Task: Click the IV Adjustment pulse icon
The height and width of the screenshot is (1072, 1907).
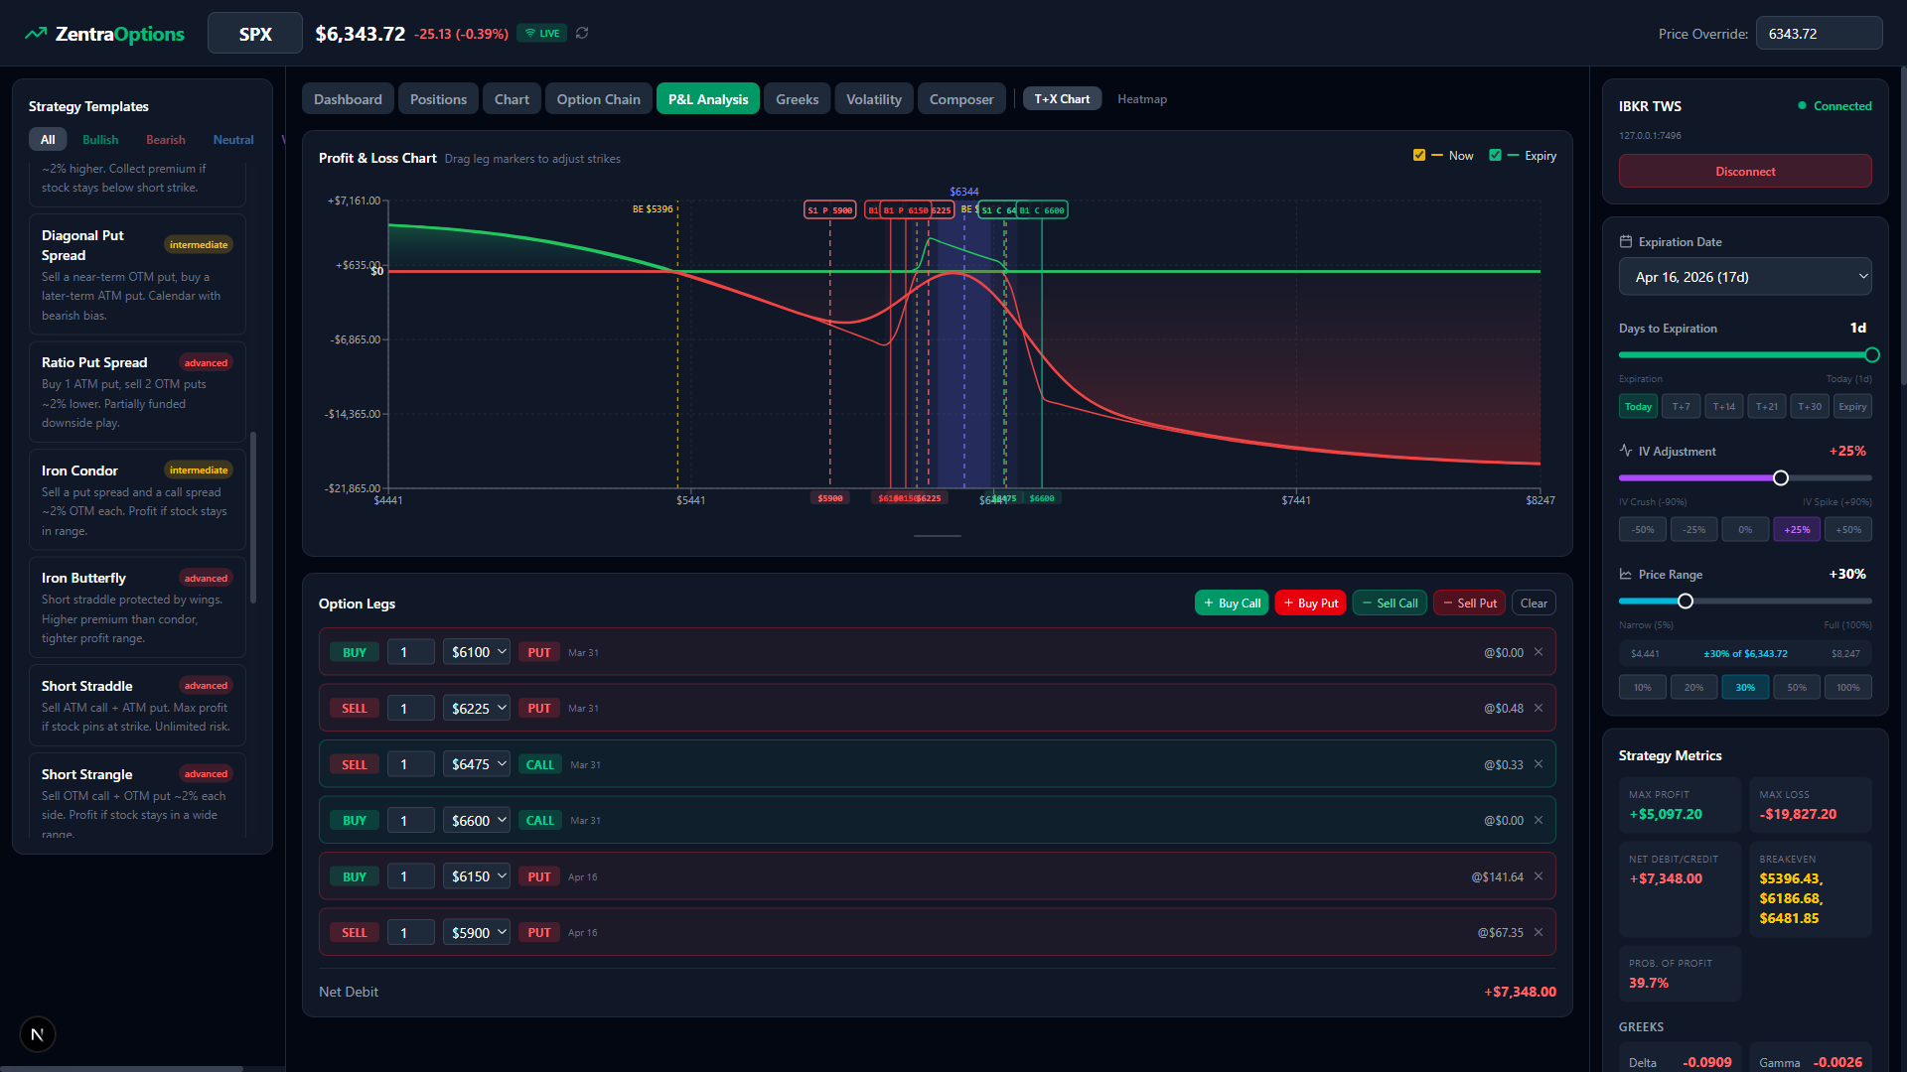Action: (x=1626, y=451)
